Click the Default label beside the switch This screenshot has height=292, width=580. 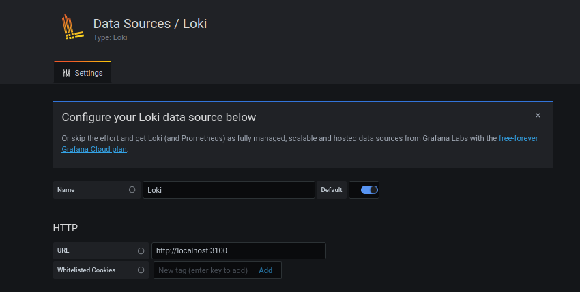pos(332,190)
